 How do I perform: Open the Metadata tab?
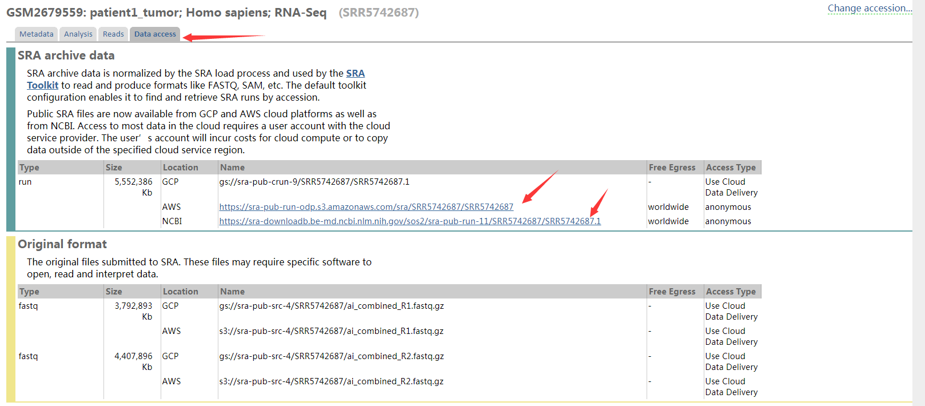[37, 34]
